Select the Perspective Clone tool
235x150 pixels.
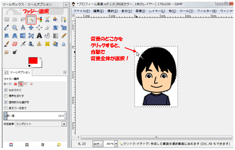pos(56,44)
